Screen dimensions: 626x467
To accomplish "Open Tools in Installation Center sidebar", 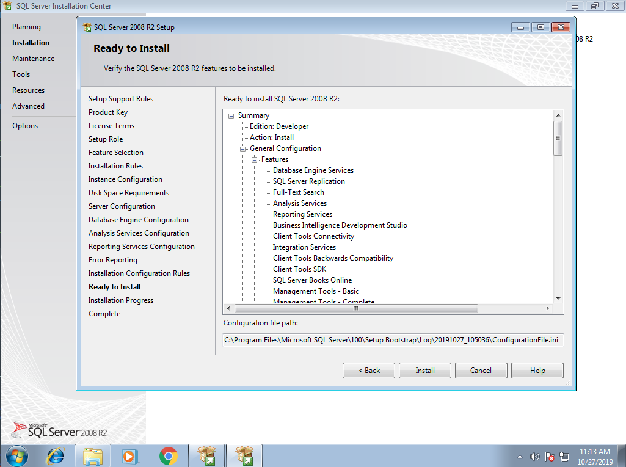I will 21,74.
